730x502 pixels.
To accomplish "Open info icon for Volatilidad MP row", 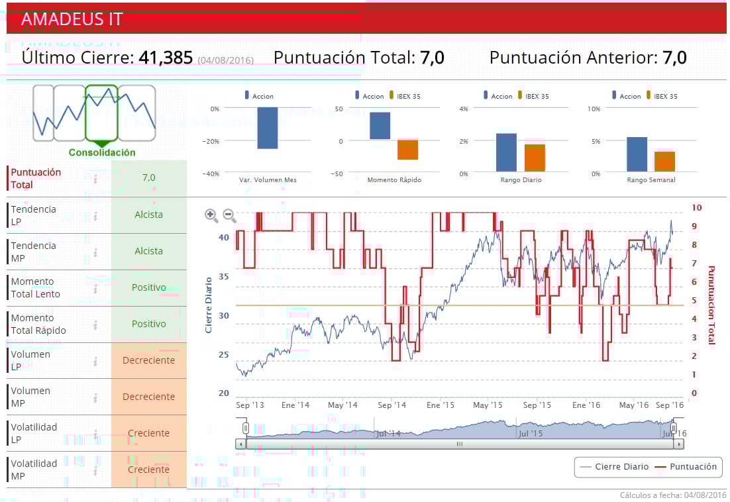I will pos(95,470).
